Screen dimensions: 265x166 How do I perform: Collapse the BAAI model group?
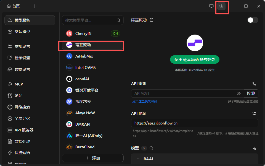138,159
